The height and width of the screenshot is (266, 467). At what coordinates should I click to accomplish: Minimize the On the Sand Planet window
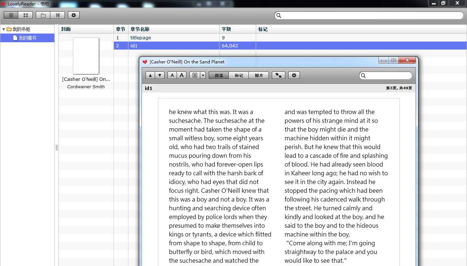pyautogui.click(x=384, y=60)
